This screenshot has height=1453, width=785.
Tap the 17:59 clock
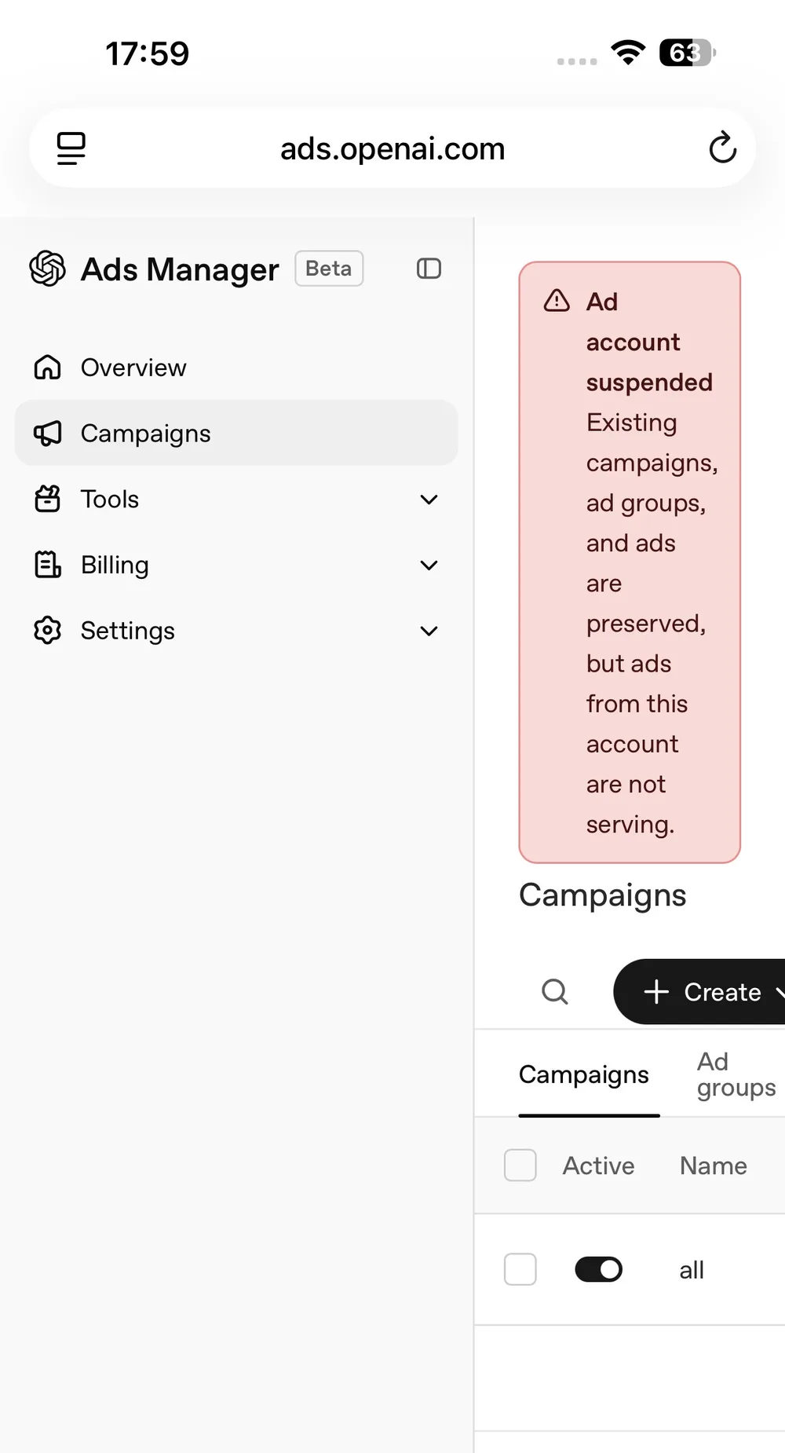coord(148,53)
